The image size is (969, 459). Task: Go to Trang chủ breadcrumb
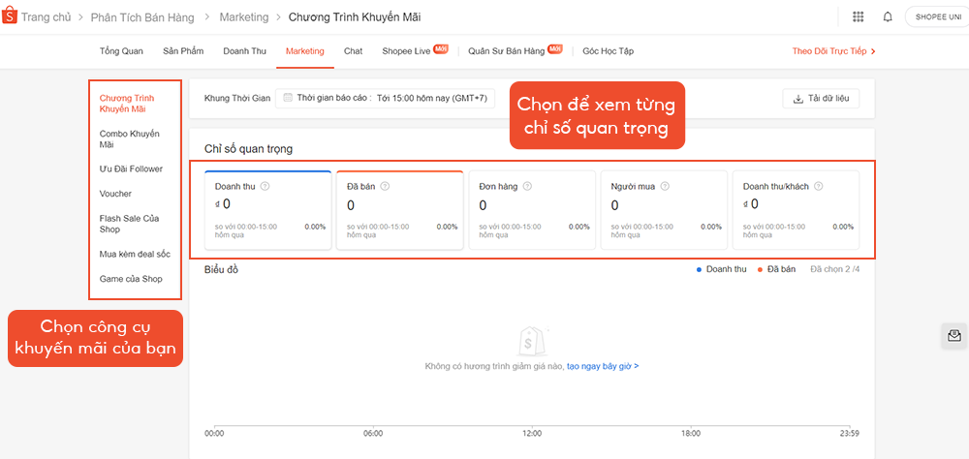[x=47, y=17]
